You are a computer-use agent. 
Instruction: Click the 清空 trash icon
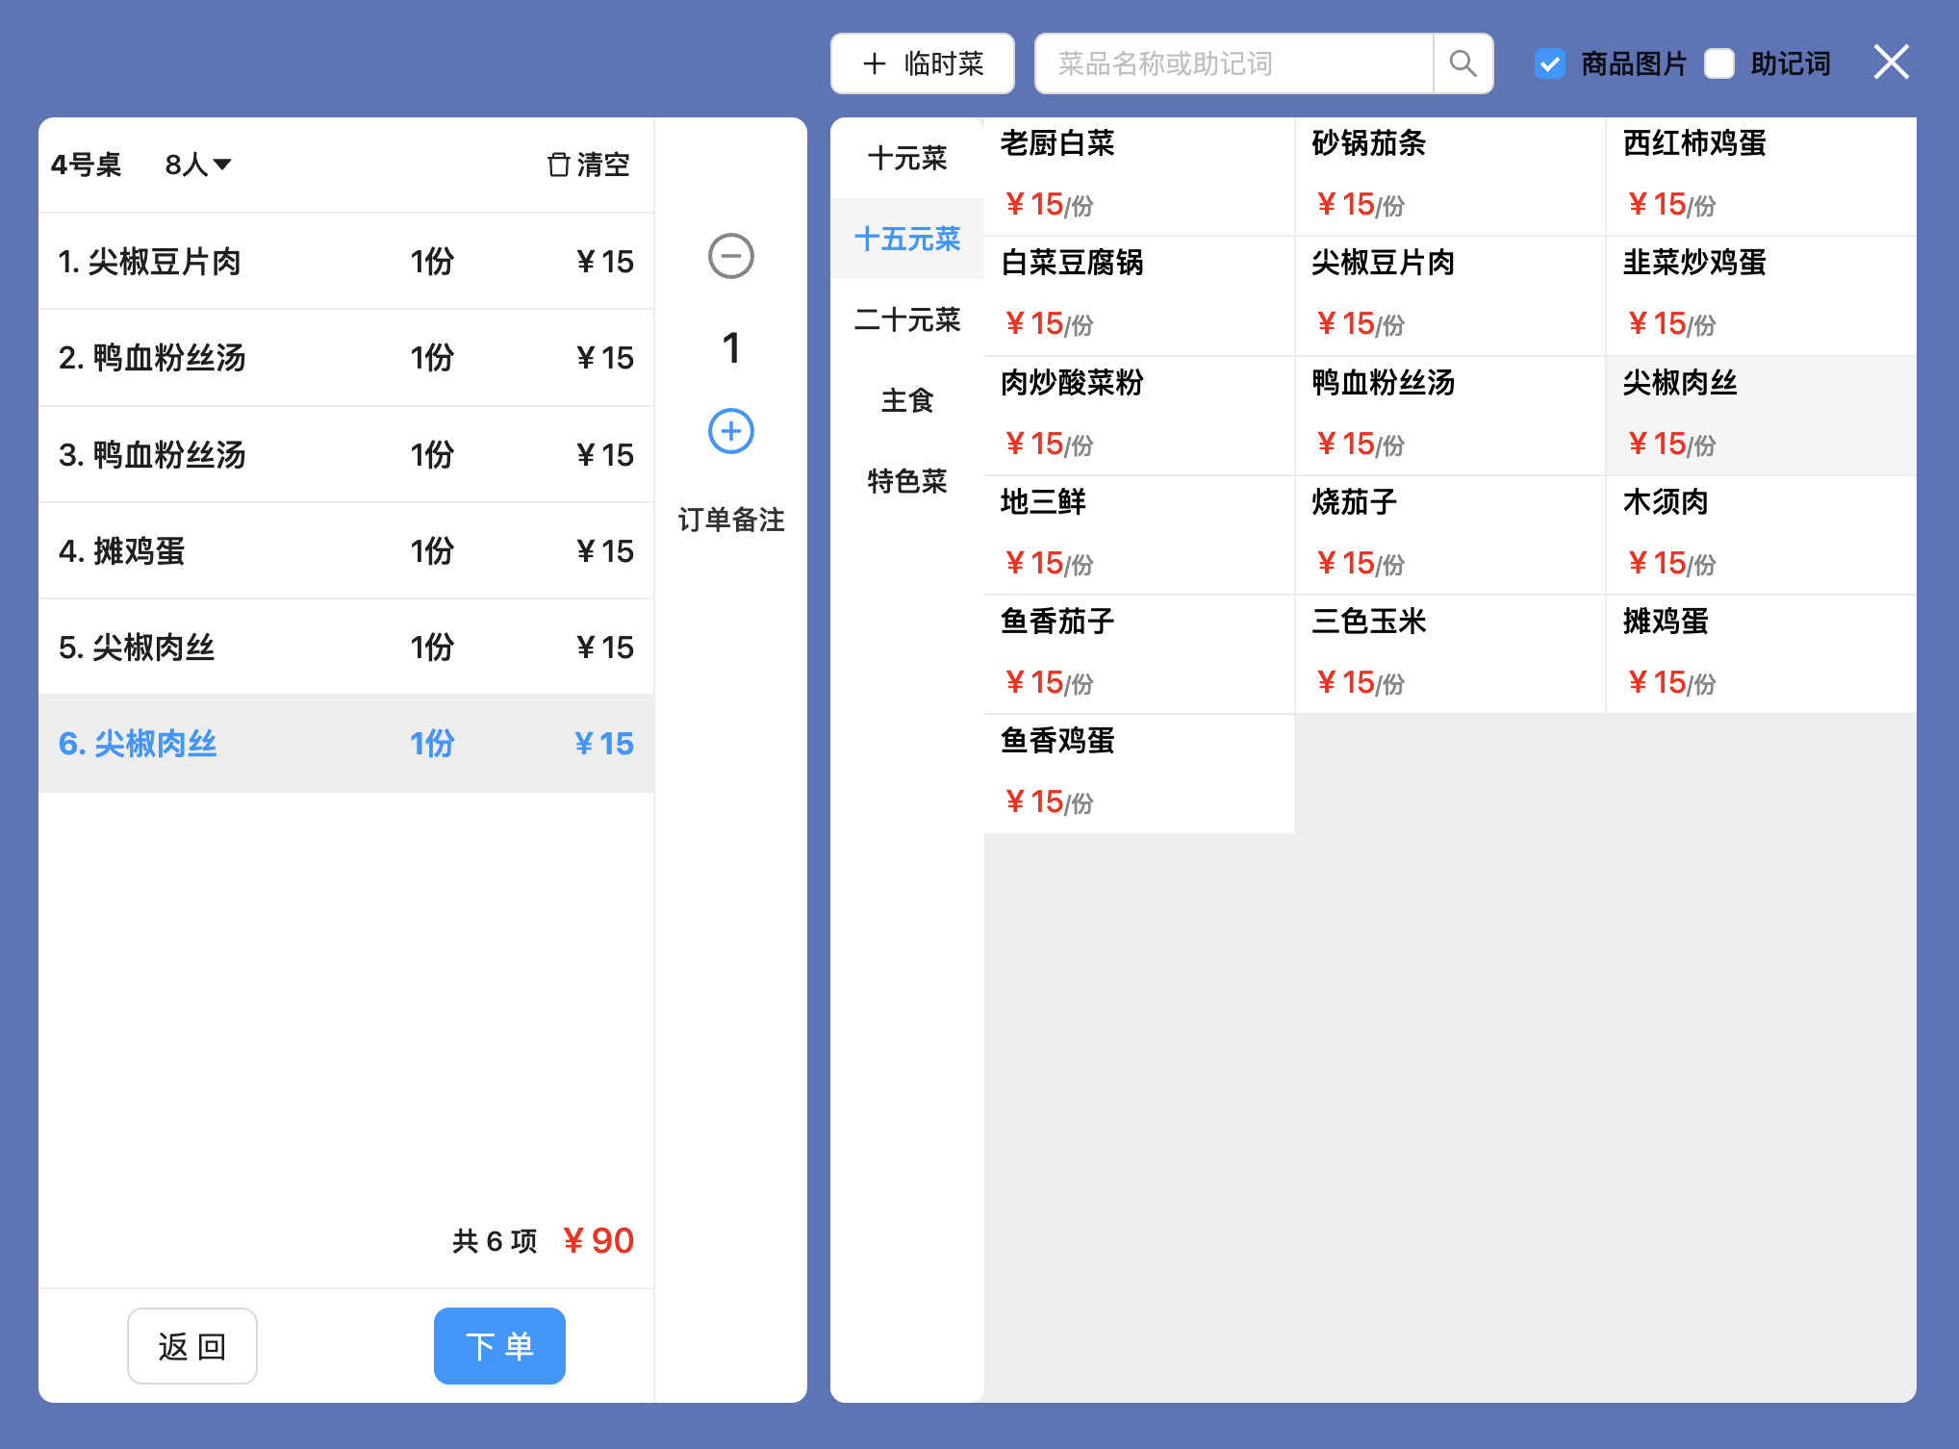(559, 165)
